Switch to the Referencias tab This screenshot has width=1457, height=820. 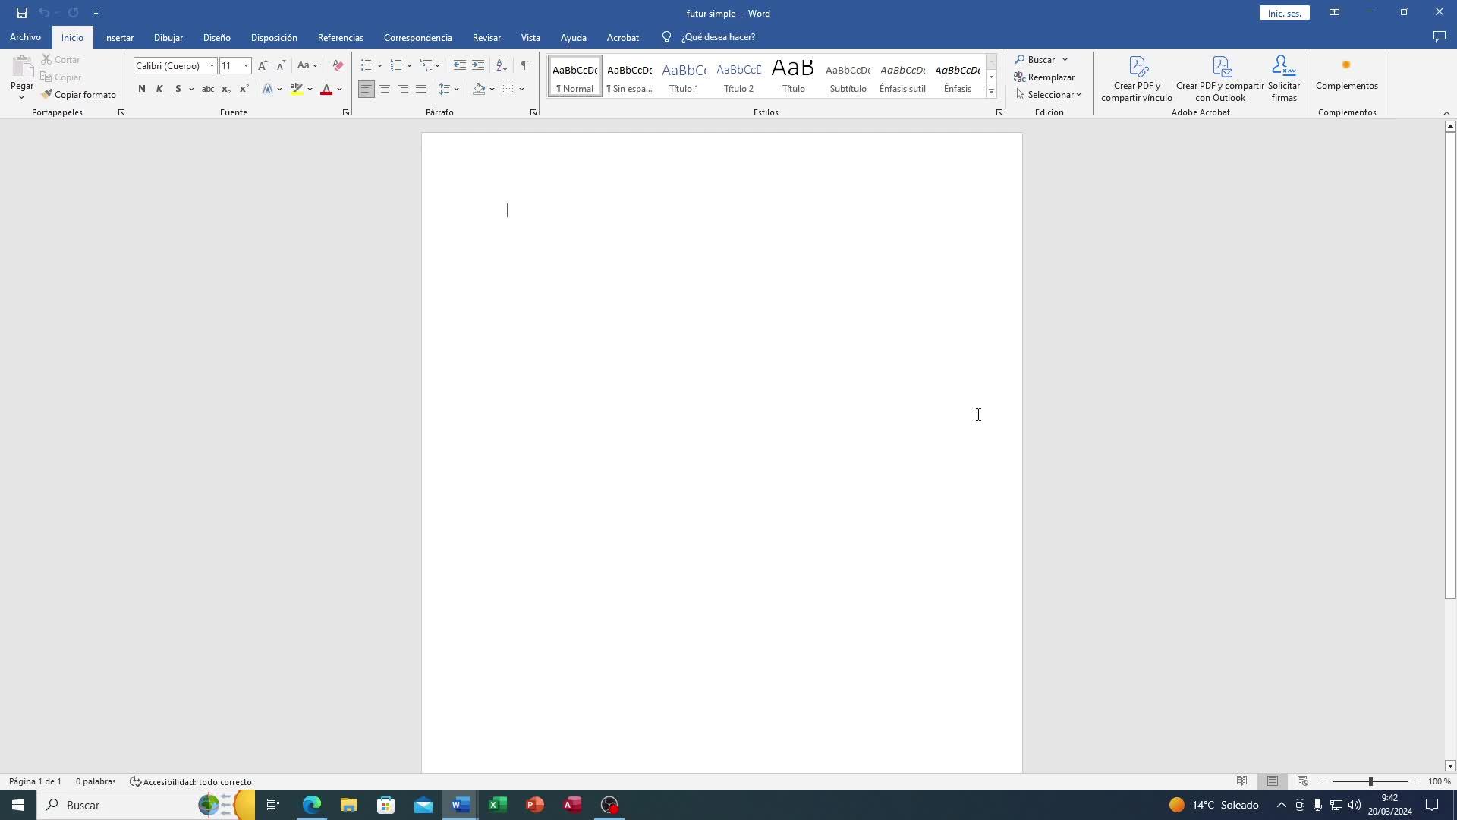(340, 37)
